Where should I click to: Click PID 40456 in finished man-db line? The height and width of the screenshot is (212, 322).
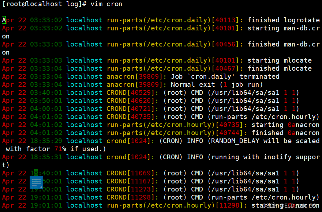coord(225,44)
